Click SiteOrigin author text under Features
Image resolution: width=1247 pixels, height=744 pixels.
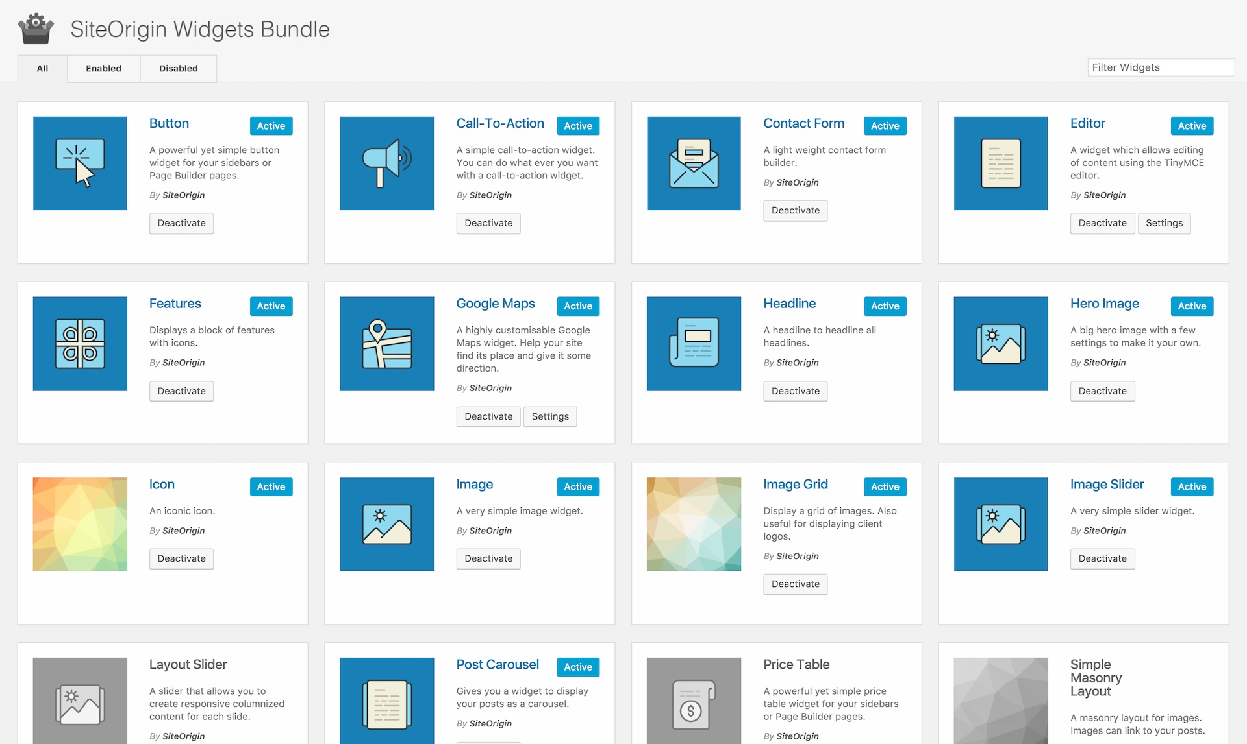(183, 363)
